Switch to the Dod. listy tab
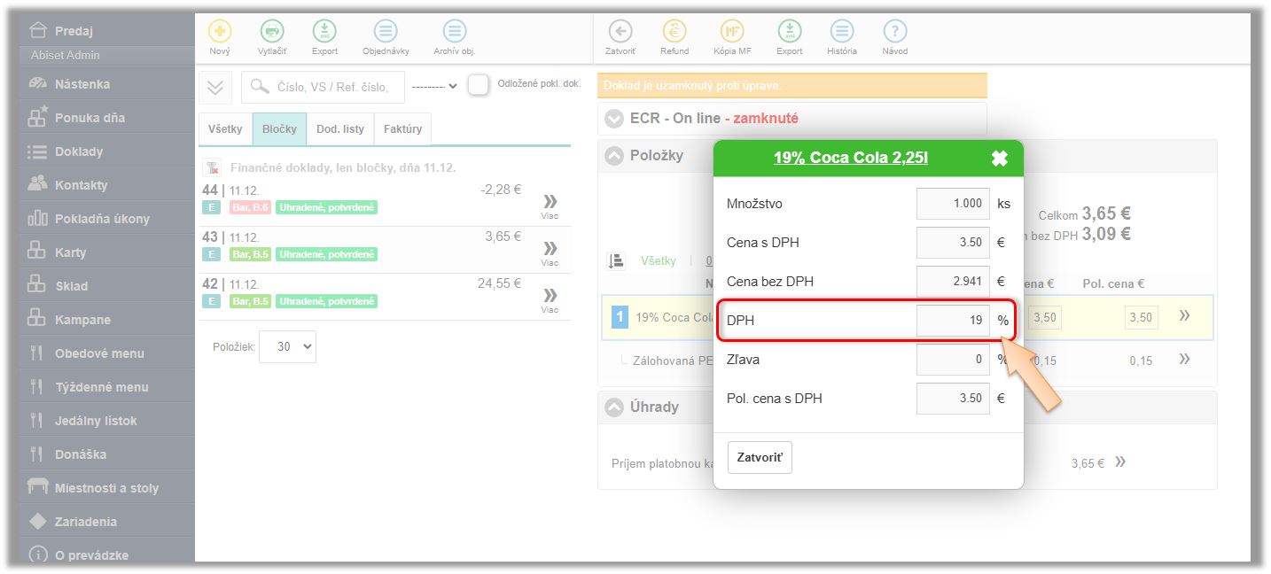 tap(340, 129)
